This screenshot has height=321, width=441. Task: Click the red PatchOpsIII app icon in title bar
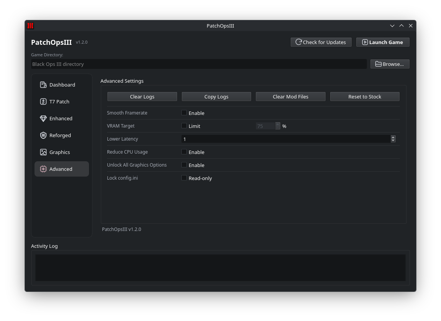click(x=30, y=26)
